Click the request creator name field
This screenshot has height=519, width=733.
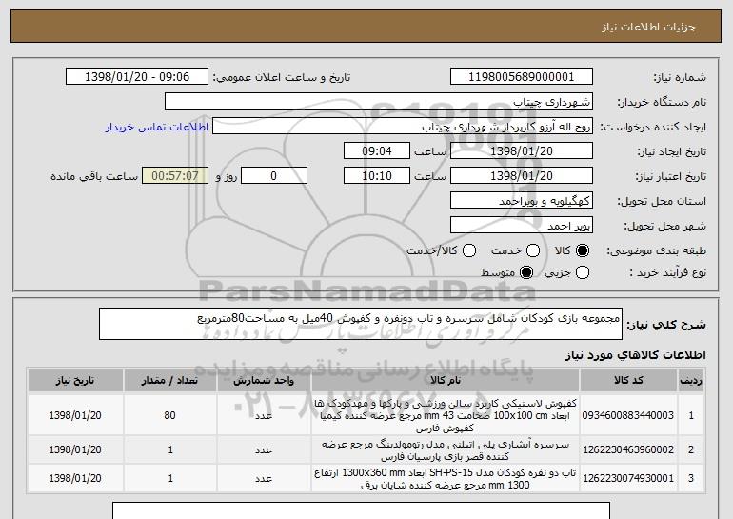coord(403,127)
